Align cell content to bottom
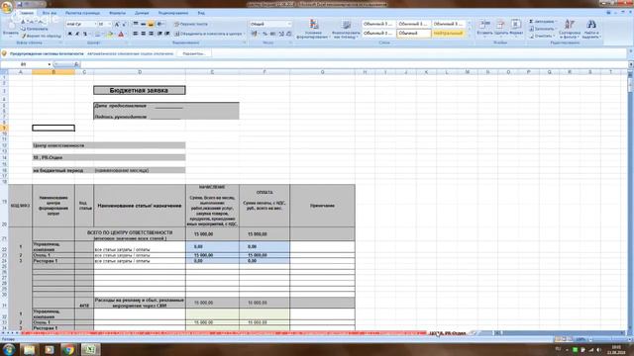 coord(151,24)
